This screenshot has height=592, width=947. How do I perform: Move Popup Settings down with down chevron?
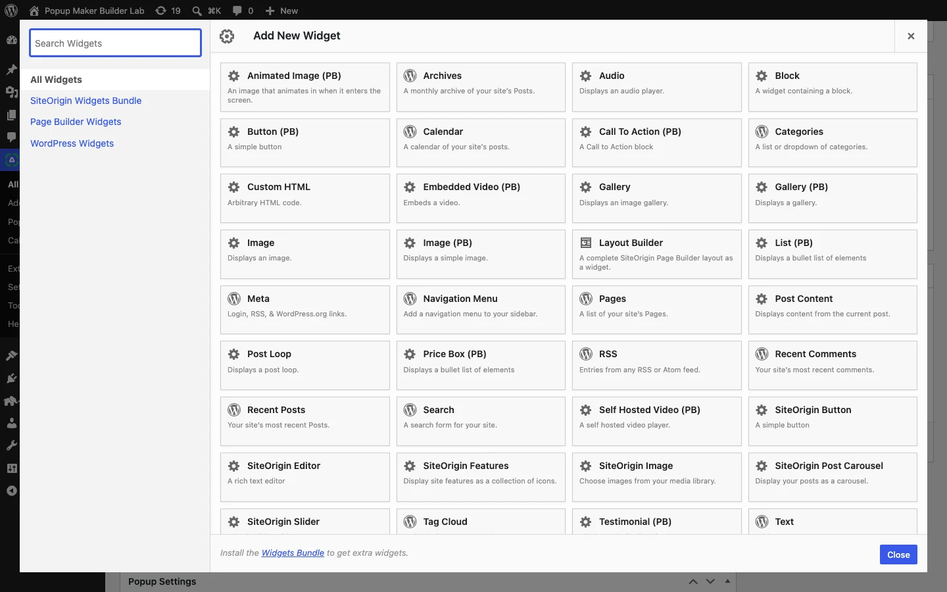coord(710,581)
